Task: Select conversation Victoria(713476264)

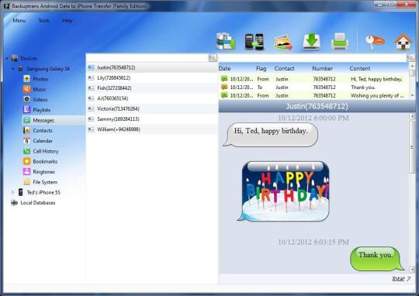Action: click(x=152, y=108)
